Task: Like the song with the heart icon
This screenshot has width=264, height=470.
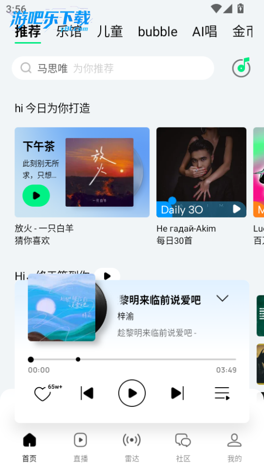Action: [43, 394]
